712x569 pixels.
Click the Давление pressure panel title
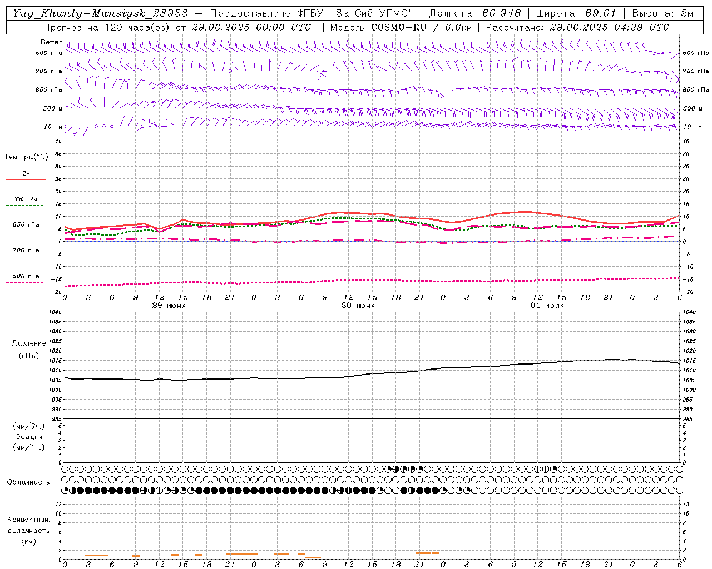click(29, 343)
